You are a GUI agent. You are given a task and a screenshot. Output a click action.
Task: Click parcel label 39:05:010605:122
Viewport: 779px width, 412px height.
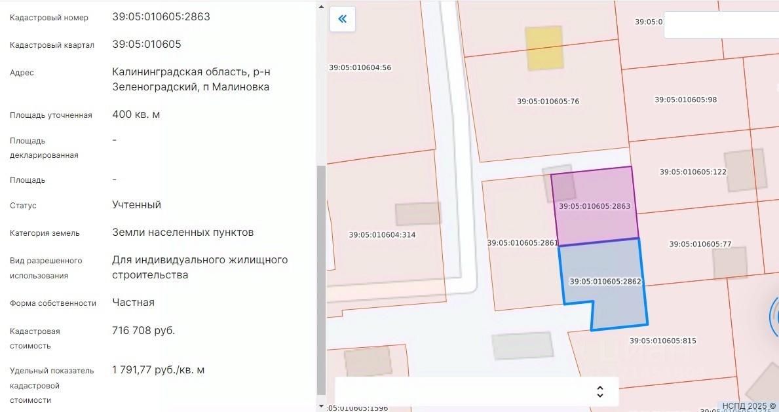(x=693, y=172)
